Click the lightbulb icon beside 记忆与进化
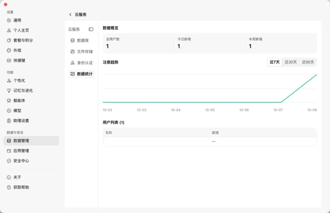This screenshot has height=213, width=330. click(9, 91)
